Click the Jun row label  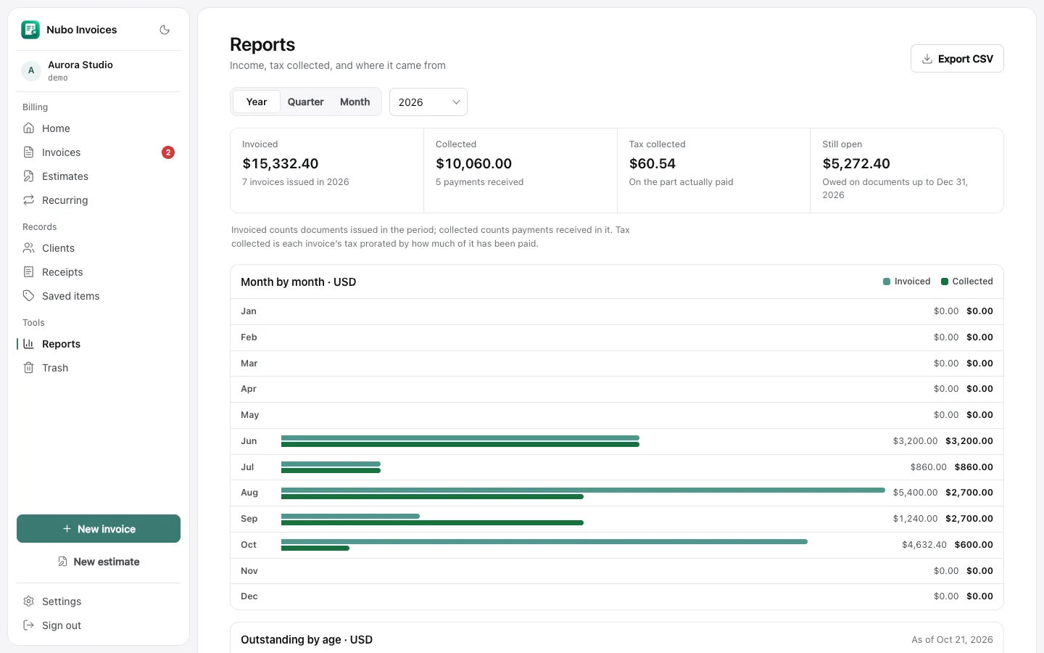click(x=249, y=441)
